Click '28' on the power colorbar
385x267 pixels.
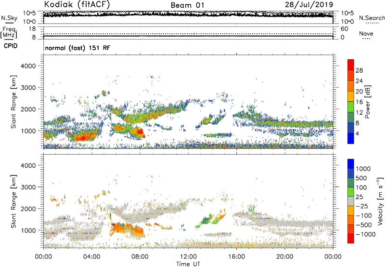pos(359,70)
